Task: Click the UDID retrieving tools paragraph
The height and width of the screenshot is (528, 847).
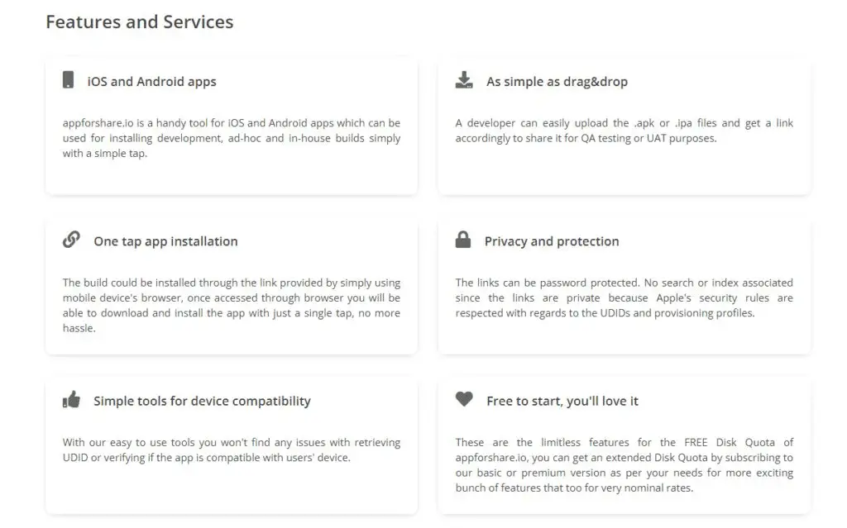Action: click(232, 450)
